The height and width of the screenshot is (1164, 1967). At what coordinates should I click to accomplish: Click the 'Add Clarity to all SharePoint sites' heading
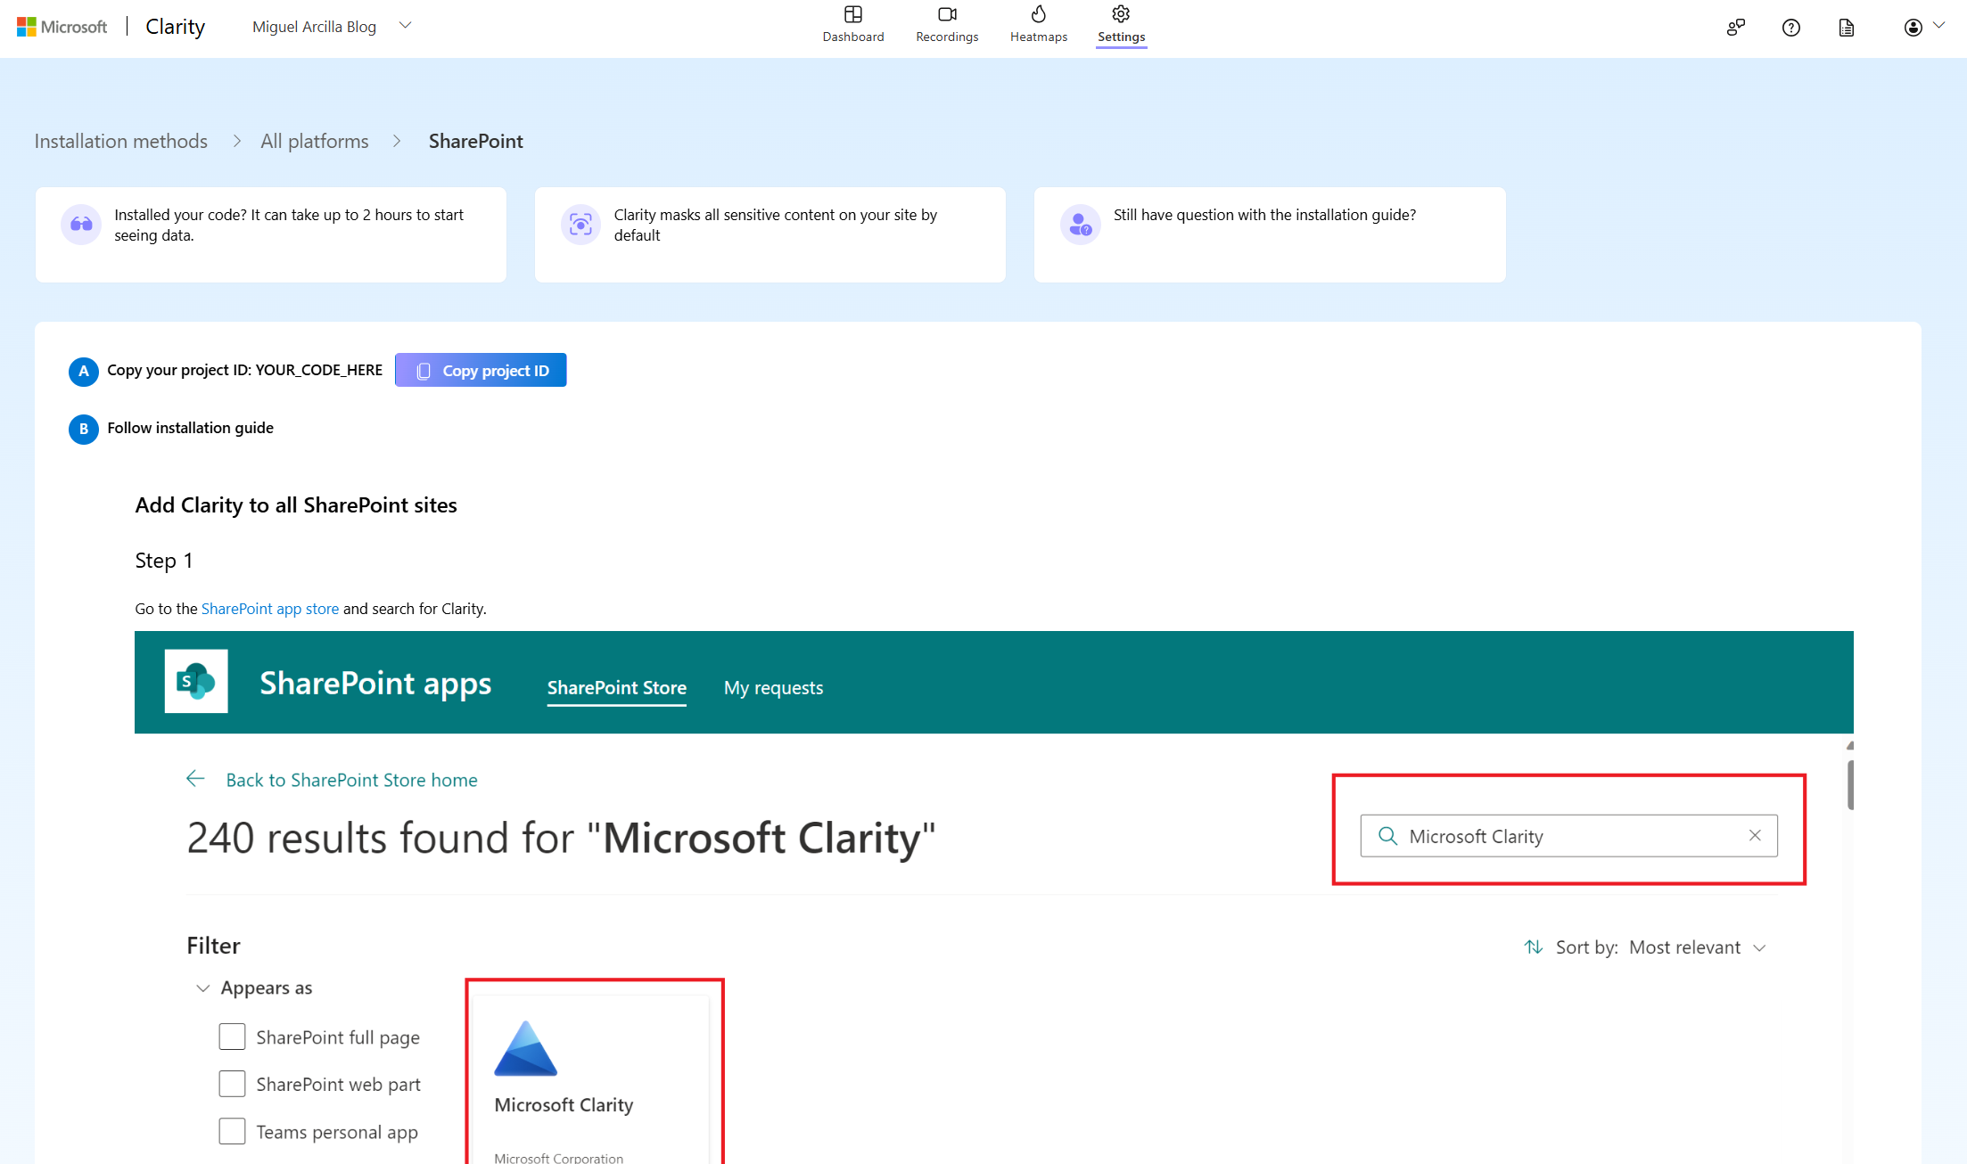pos(296,505)
